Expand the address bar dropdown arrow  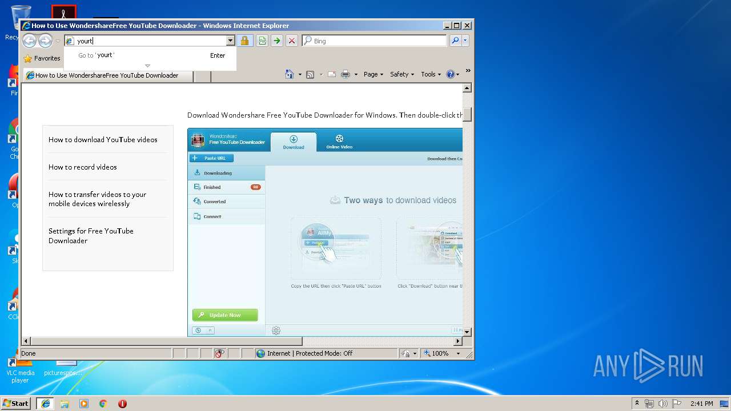[230, 41]
